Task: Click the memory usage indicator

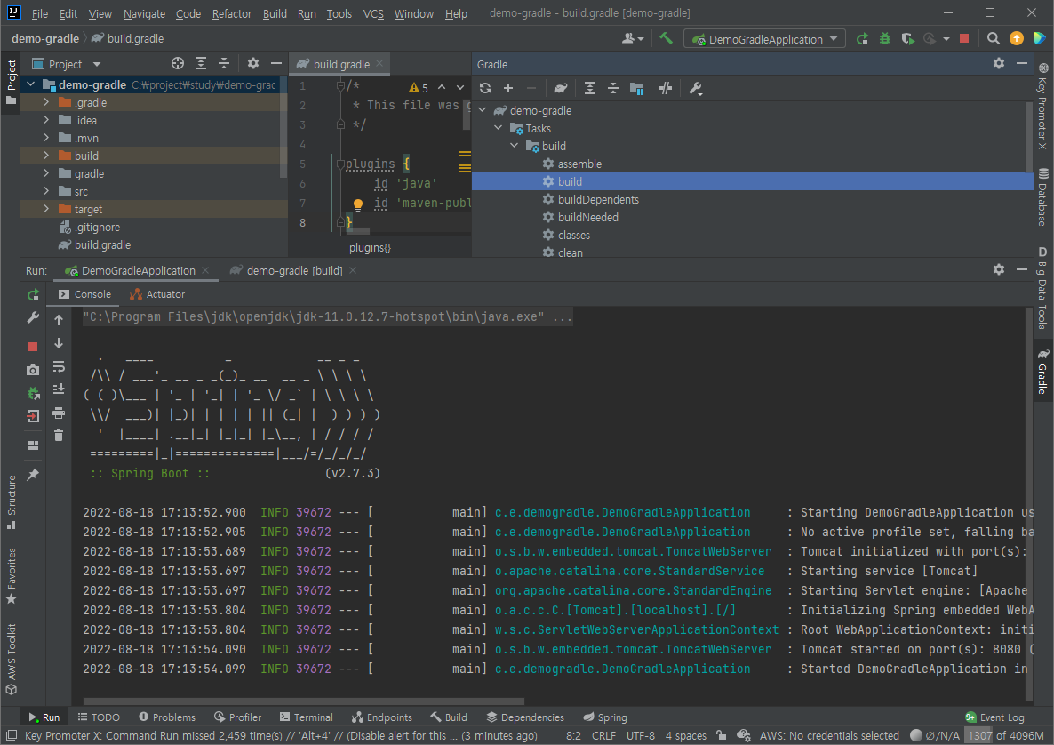Action: pos(1005,735)
